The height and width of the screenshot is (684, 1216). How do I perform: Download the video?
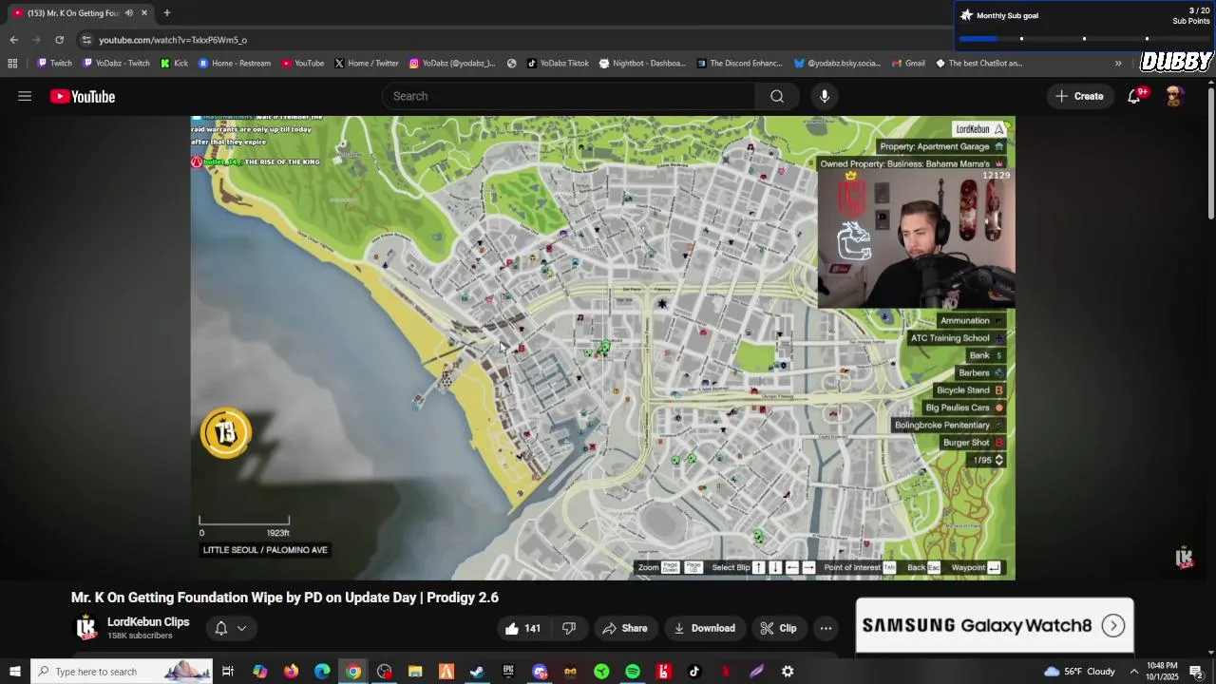point(704,628)
